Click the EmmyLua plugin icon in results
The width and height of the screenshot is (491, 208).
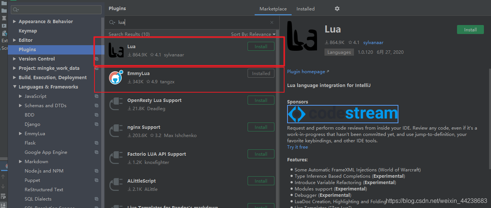click(x=116, y=77)
